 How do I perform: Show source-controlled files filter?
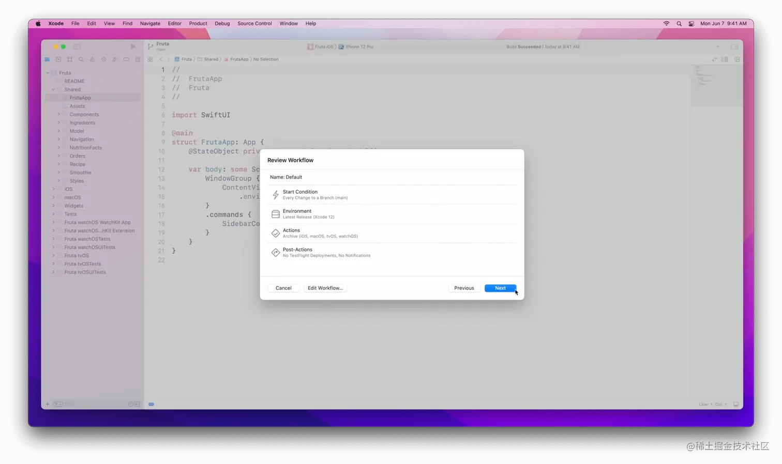(x=138, y=404)
